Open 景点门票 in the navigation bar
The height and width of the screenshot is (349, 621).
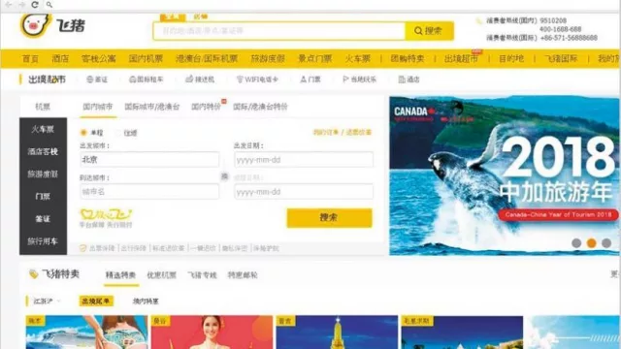(x=314, y=59)
